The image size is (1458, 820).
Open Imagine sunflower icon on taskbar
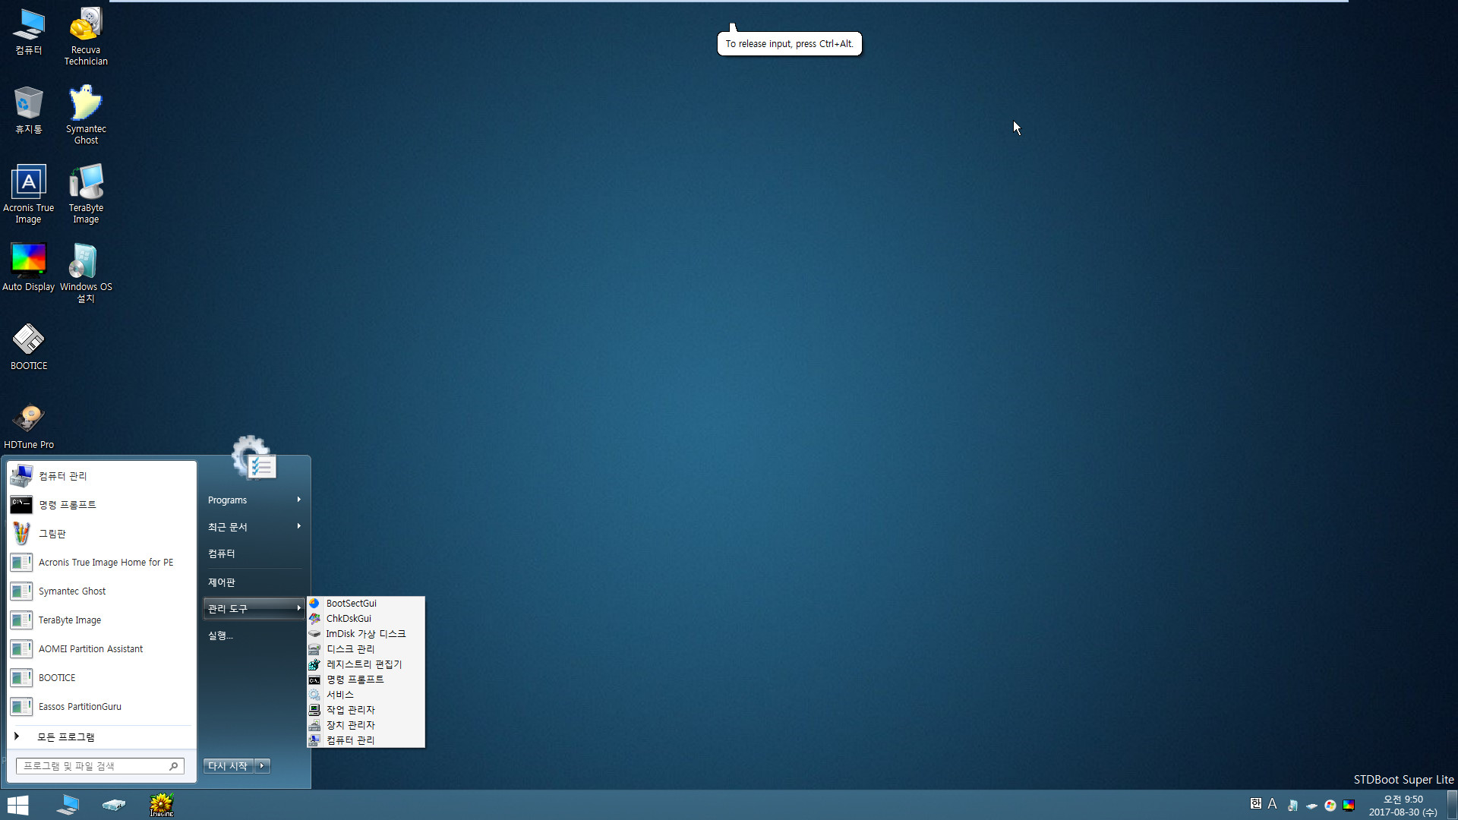pyautogui.click(x=161, y=805)
